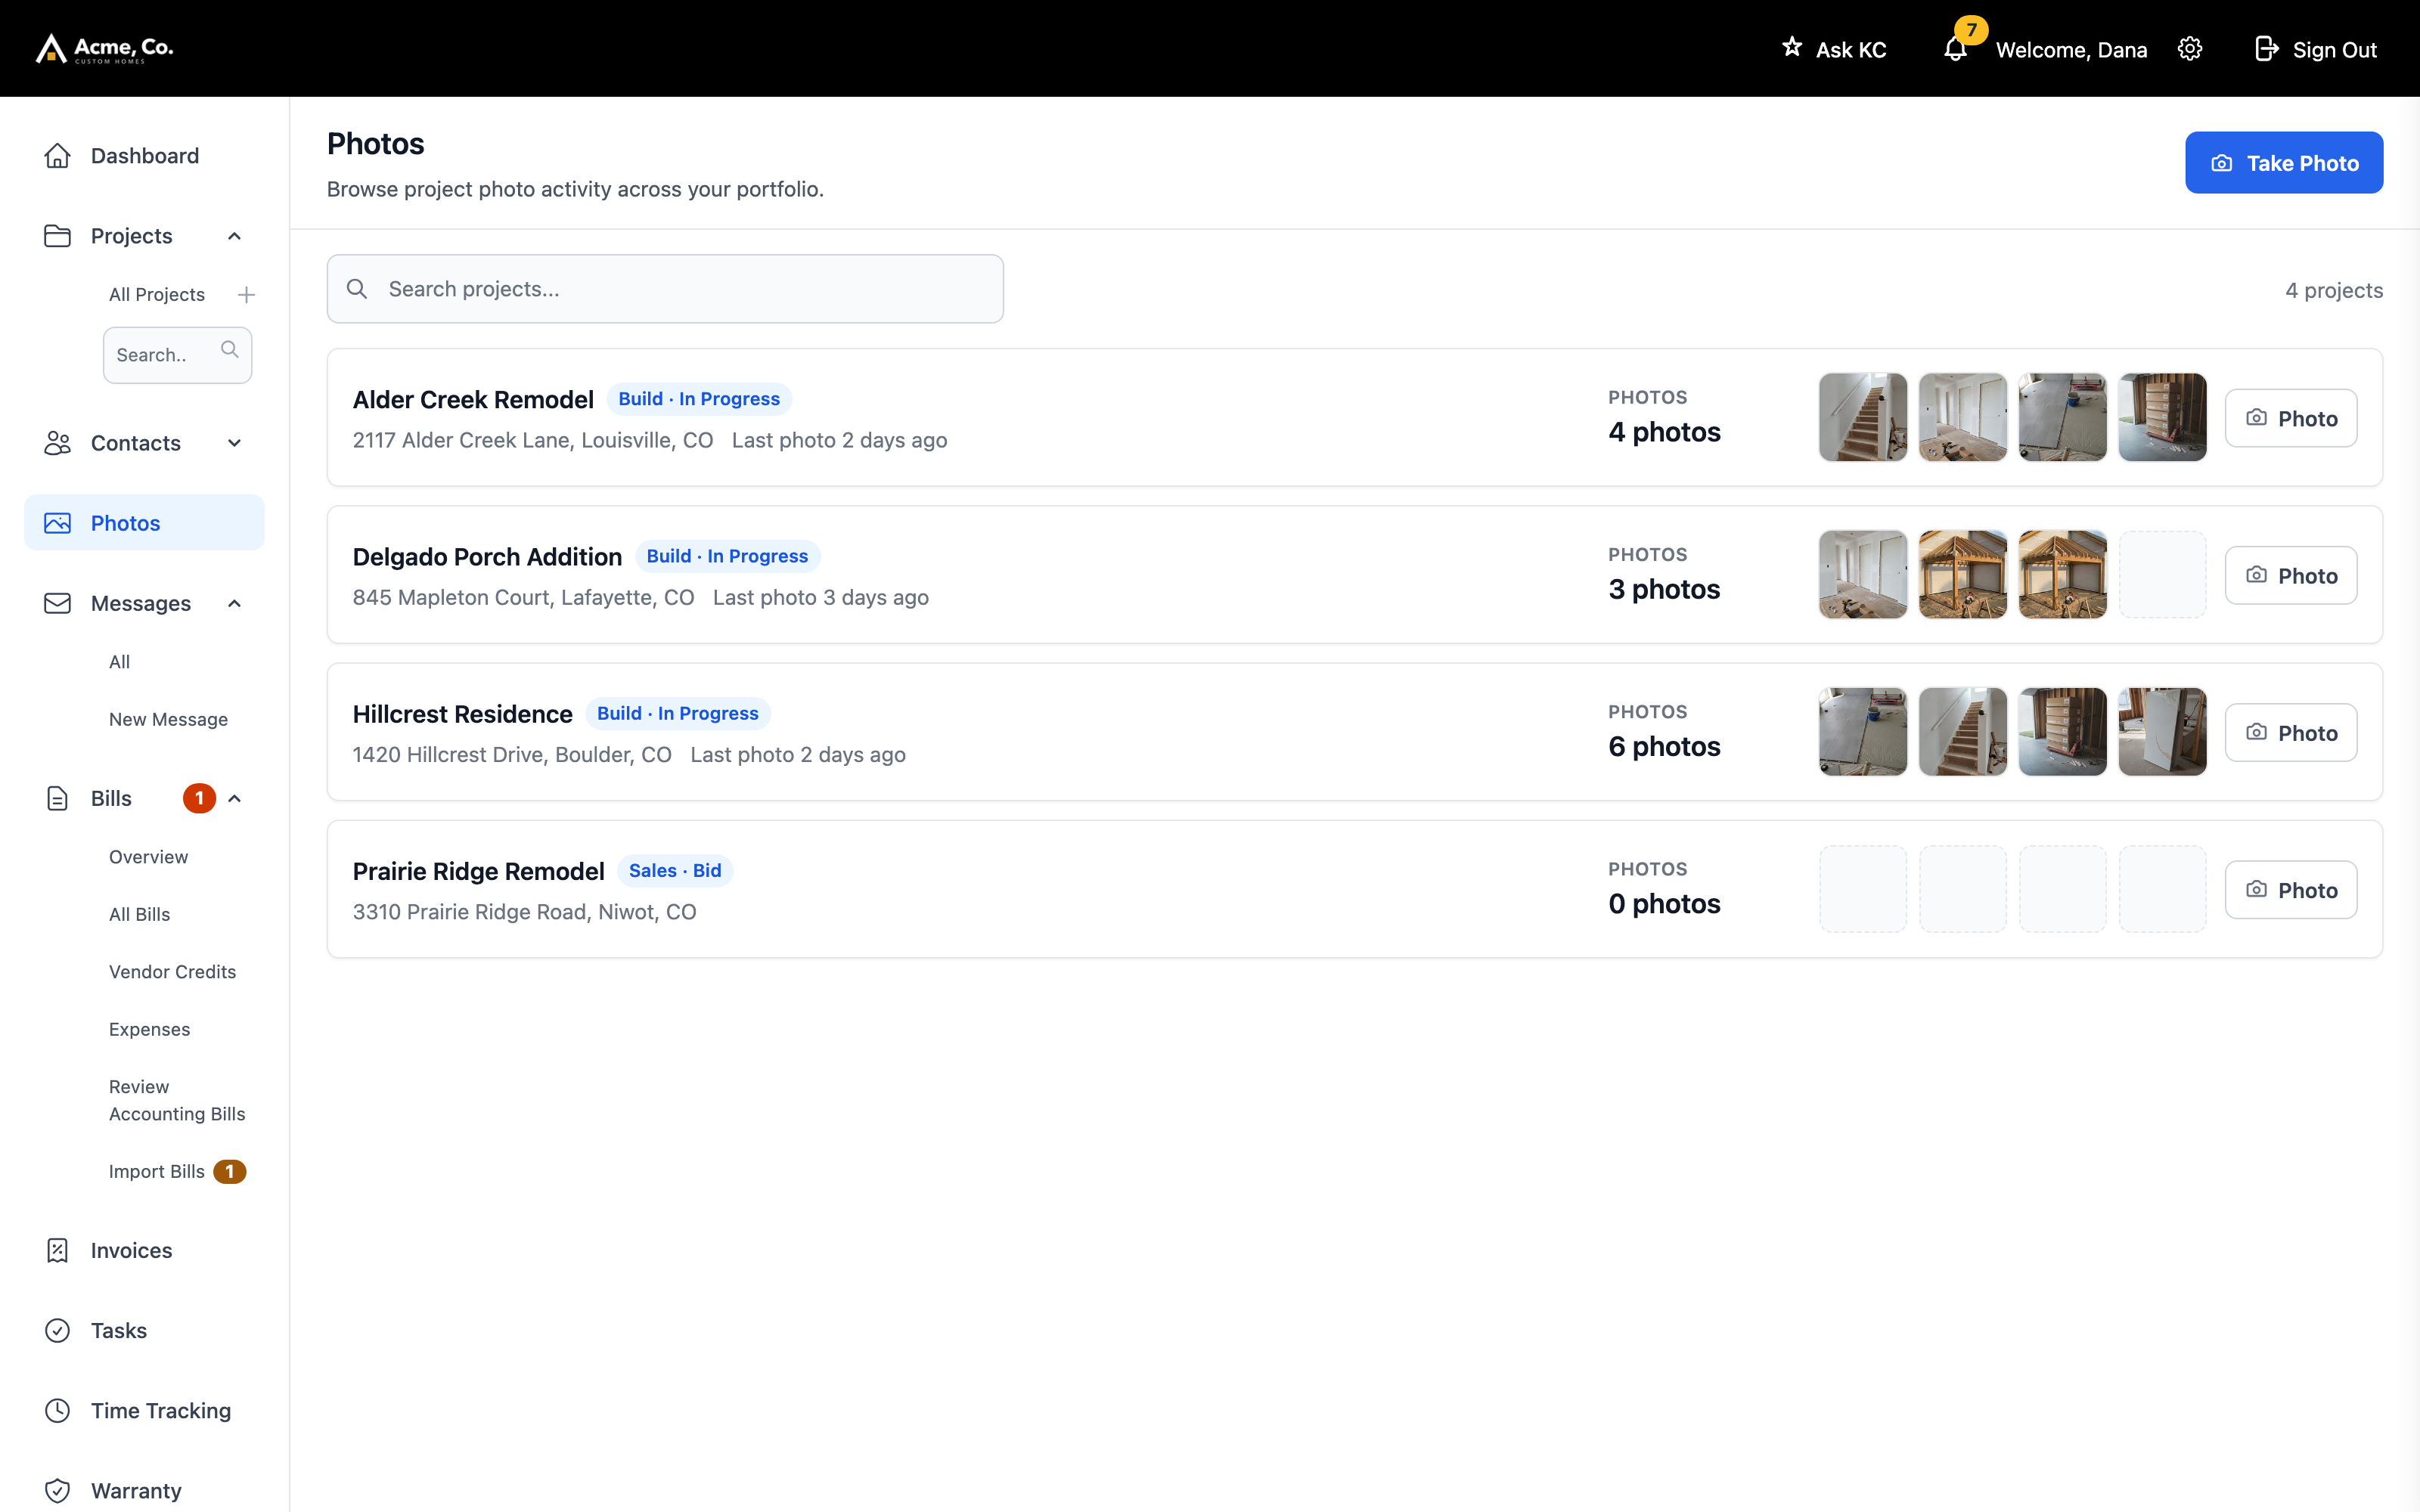Open first Delgado Porch Addition thumbnail
Image resolution: width=2420 pixels, height=1512 pixels.
click(1863, 575)
